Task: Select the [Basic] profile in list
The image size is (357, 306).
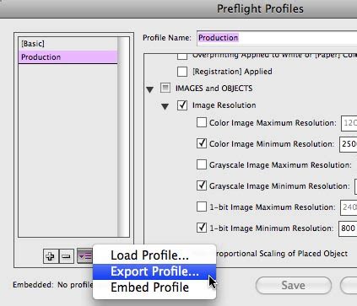Action: 68,44
